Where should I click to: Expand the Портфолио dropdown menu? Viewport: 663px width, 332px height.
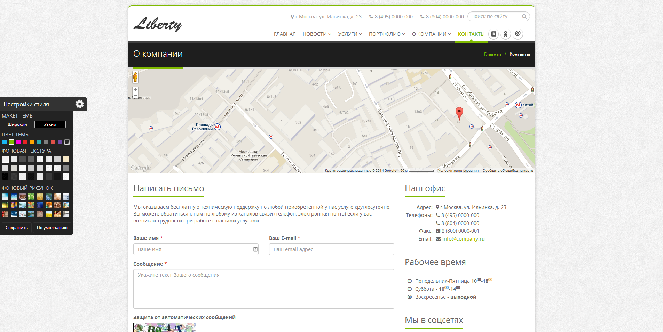click(x=387, y=34)
